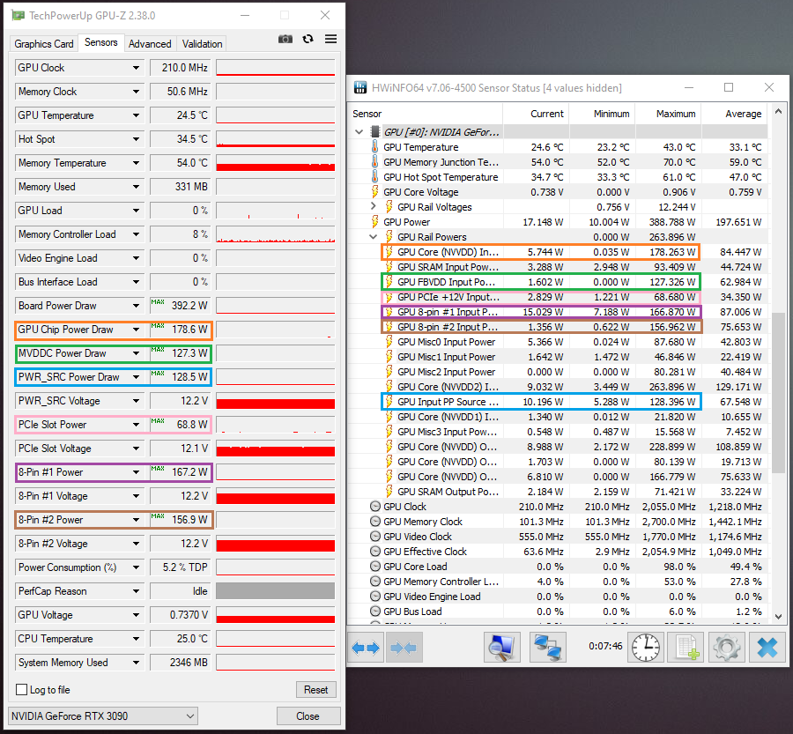The image size is (793, 734).
Task: Open the CPU Temperature sensor dropdown
Action: [136, 638]
